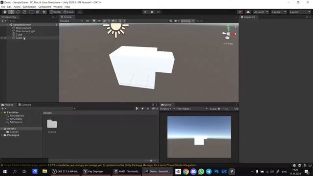This screenshot has width=313, height=176.
Task: Open the Layout dropdown
Action: pos(300,12)
